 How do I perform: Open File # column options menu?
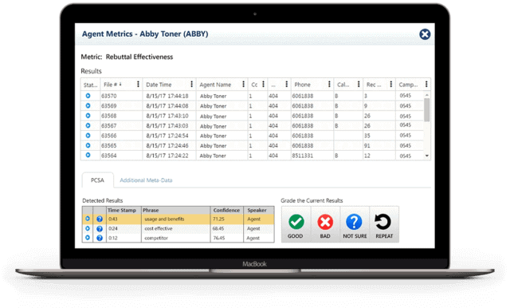pyautogui.click(x=138, y=85)
